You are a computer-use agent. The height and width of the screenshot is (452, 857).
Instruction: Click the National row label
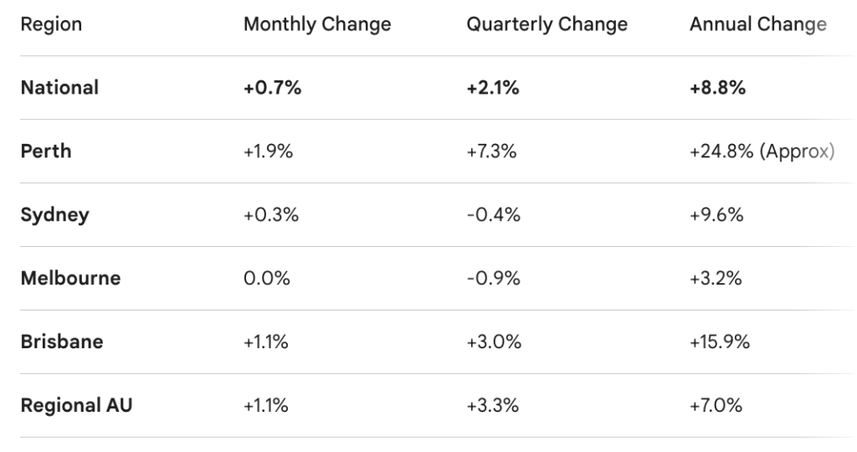[59, 87]
